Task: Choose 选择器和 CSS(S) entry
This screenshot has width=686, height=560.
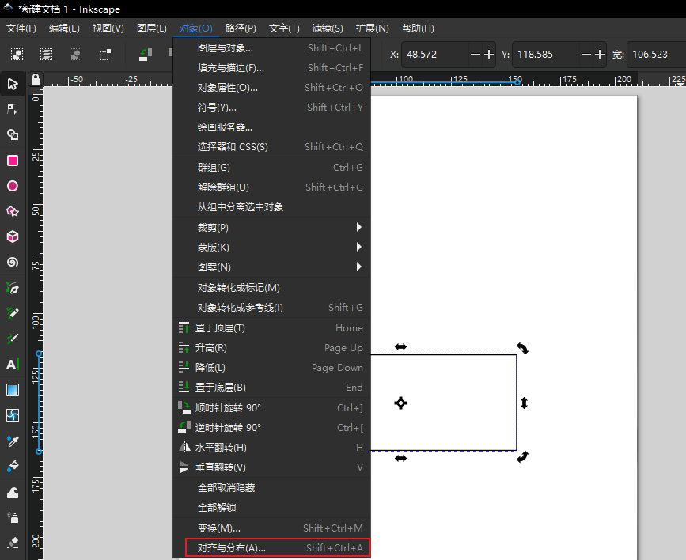Action: coord(271,146)
